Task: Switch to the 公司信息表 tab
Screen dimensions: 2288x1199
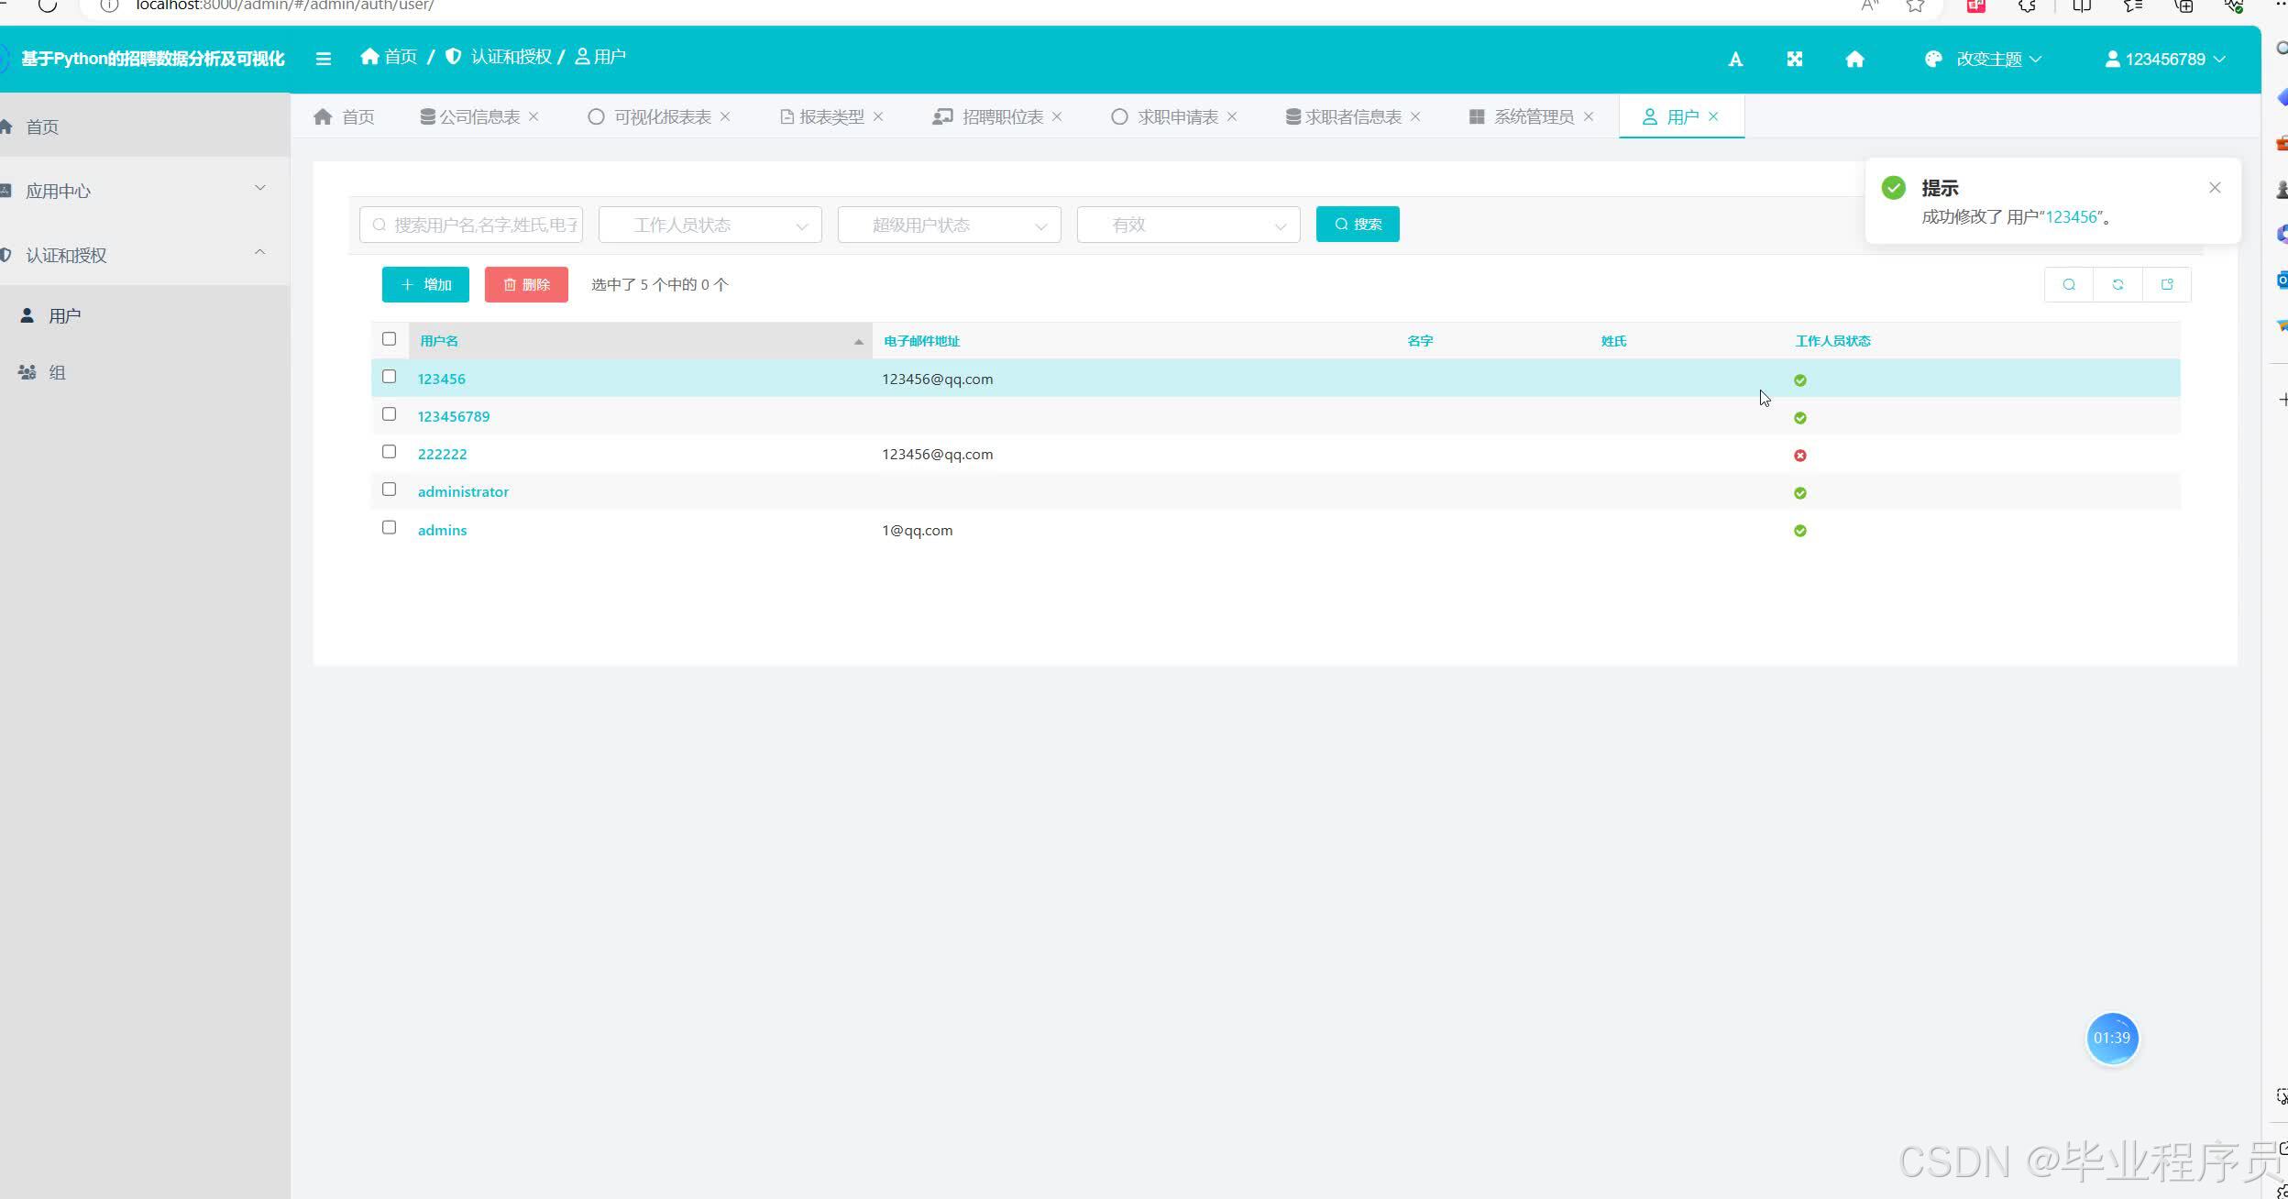Action: point(470,116)
